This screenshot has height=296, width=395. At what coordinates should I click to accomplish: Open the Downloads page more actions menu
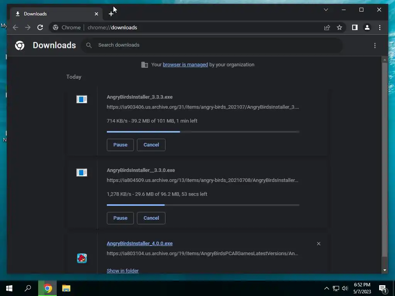coord(375,45)
